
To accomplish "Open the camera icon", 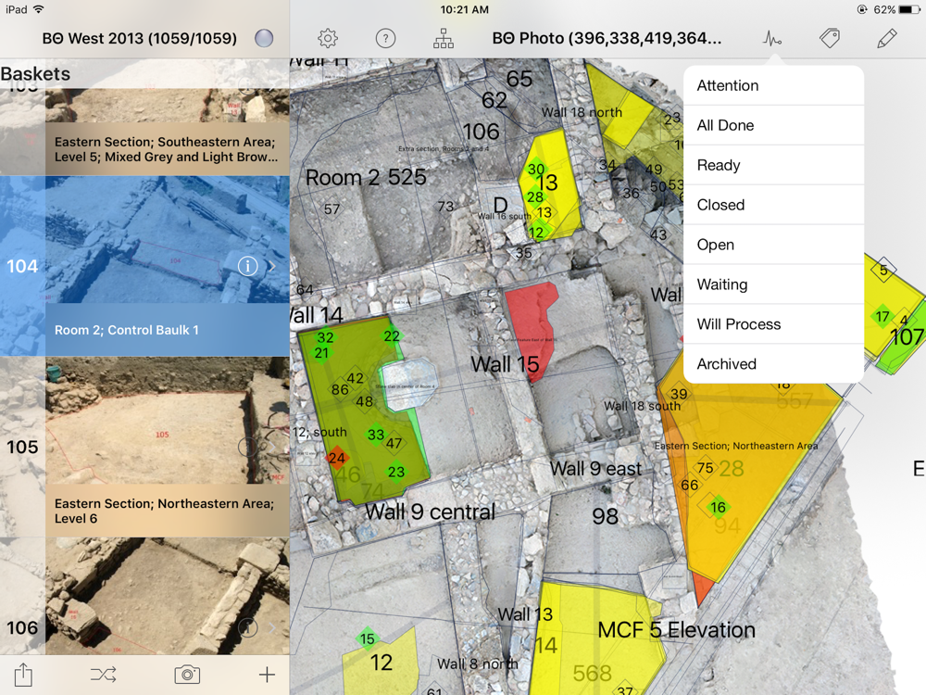I will (x=187, y=675).
